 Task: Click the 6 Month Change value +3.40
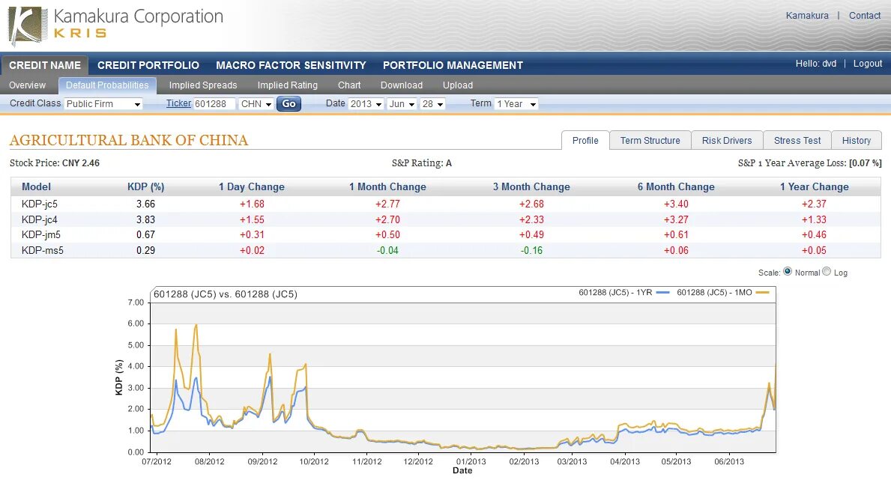click(676, 204)
